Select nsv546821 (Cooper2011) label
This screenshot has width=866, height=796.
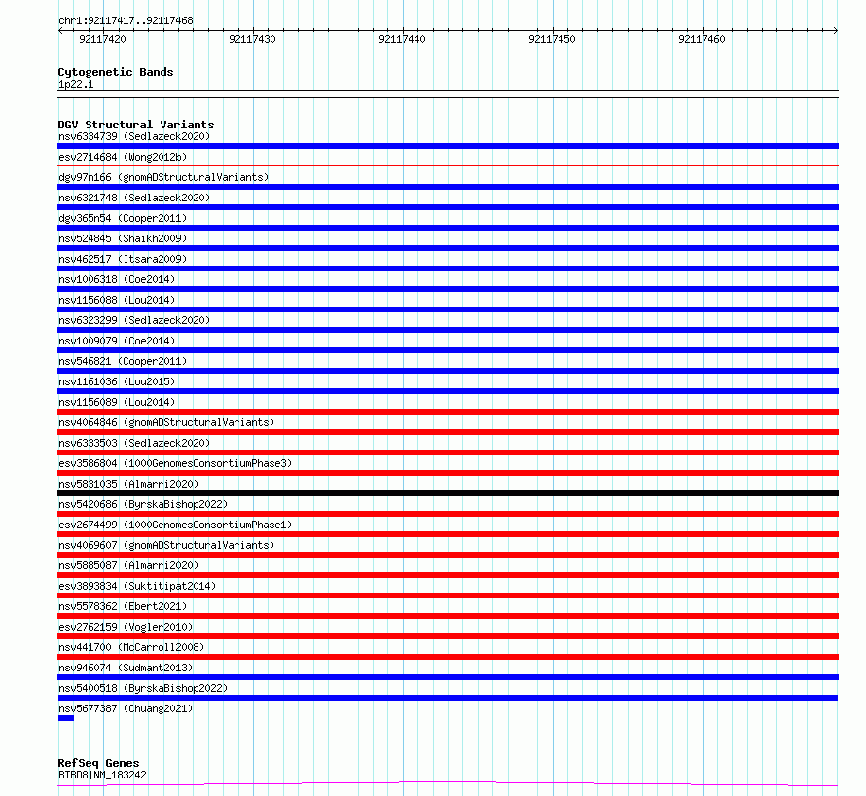pyautogui.click(x=123, y=361)
